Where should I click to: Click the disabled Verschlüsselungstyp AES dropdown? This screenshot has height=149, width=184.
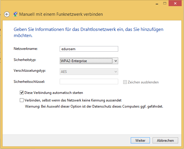(x=89, y=71)
